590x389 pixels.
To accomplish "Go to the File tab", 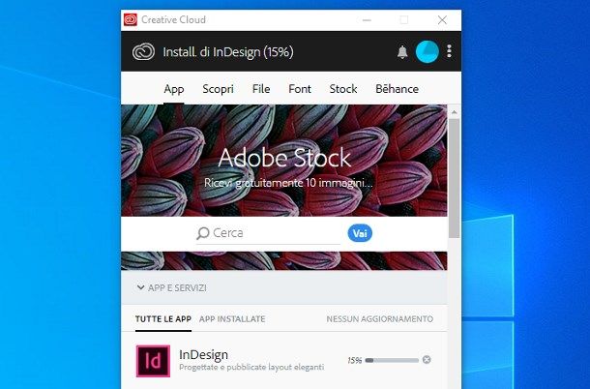I will 261,89.
